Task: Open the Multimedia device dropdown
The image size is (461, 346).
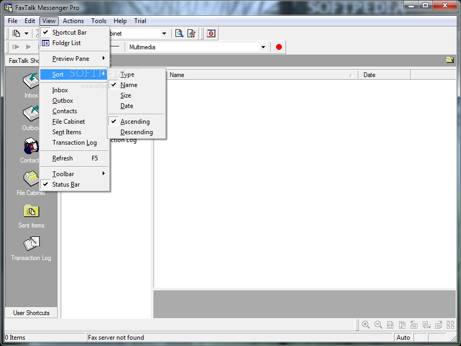Action: (x=263, y=47)
